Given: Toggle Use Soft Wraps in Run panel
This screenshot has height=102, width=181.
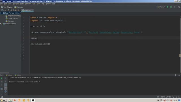Looking at the screenshot, I should [6, 85].
